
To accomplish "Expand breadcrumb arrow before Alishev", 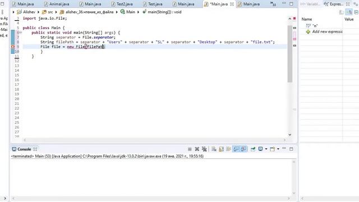I will [13, 12].
